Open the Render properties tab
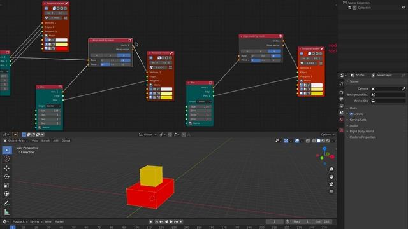 point(342,92)
